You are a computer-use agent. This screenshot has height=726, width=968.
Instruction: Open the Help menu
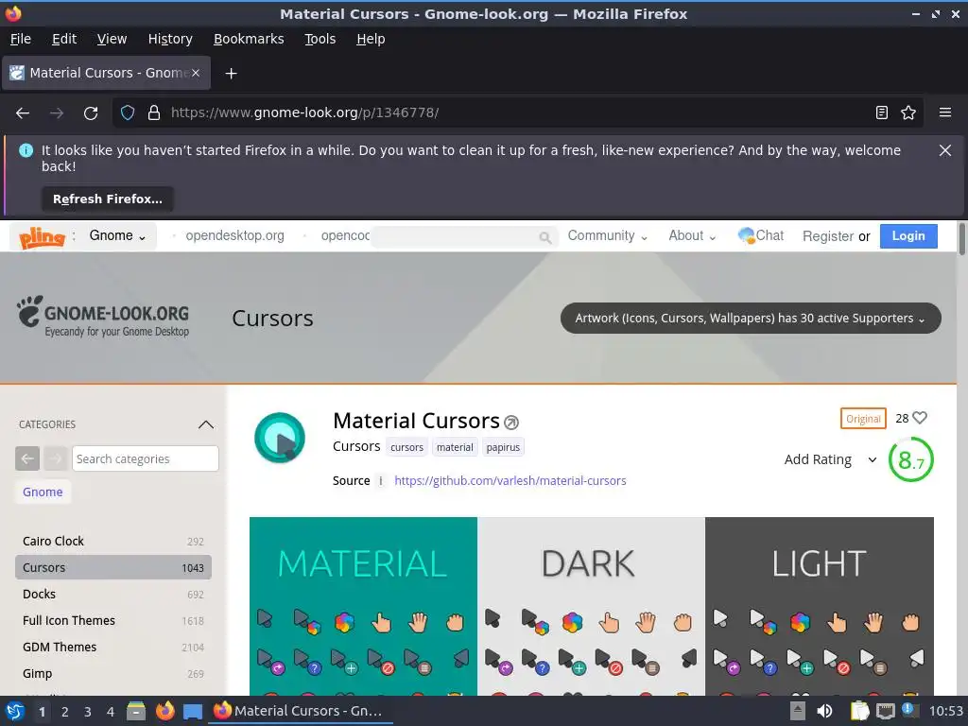(371, 39)
